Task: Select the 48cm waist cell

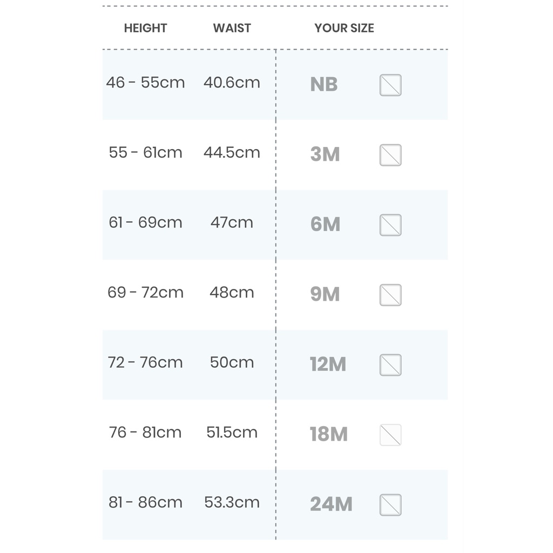Action: coord(232,292)
